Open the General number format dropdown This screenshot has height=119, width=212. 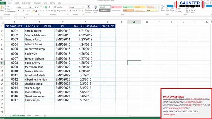tap(82, 7)
